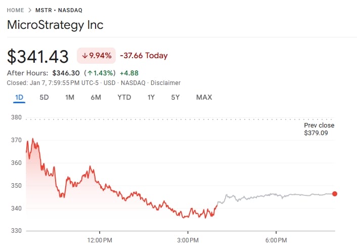
Task: Select the 1D range tab
Action: tap(19, 97)
